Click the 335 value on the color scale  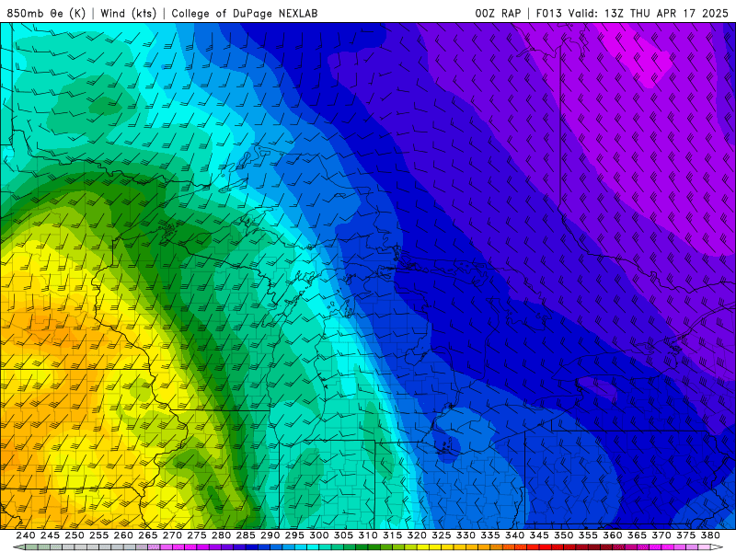(490, 535)
